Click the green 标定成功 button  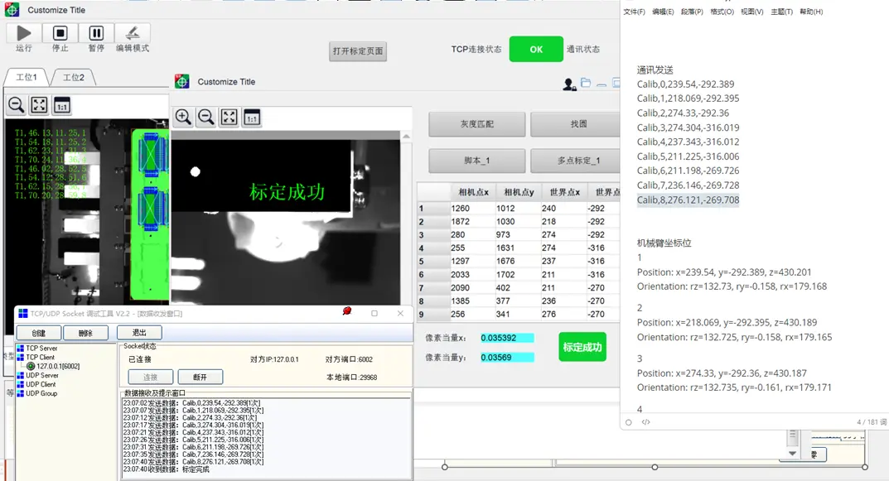tap(582, 347)
